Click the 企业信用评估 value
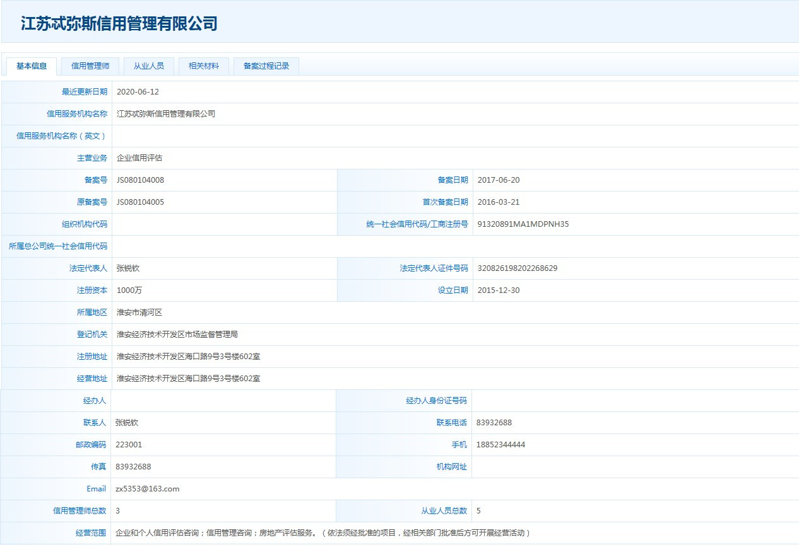Image resolution: width=799 pixels, height=545 pixels. (x=139, y=158)
